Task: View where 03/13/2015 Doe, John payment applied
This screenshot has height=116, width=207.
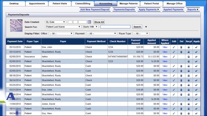Action: [x=165, y=47]
